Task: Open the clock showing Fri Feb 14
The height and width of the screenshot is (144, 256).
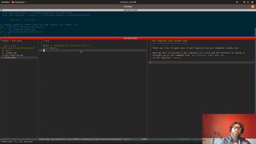Action: [x=128, y=2]
